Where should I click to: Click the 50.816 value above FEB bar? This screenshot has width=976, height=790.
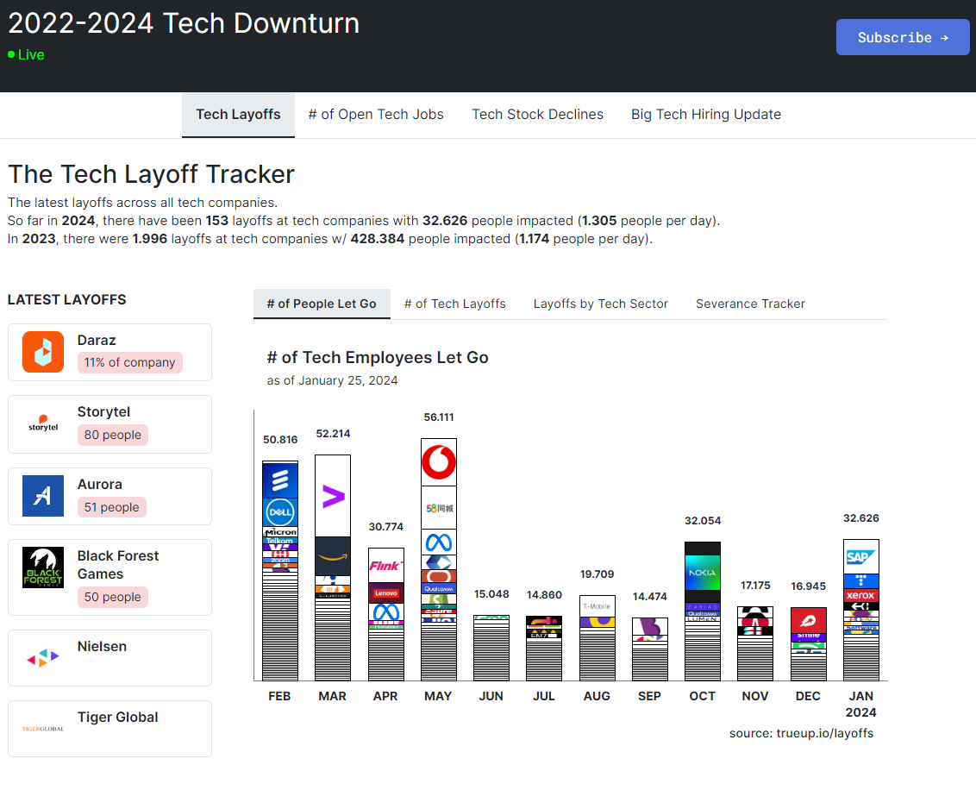point(280,440)
